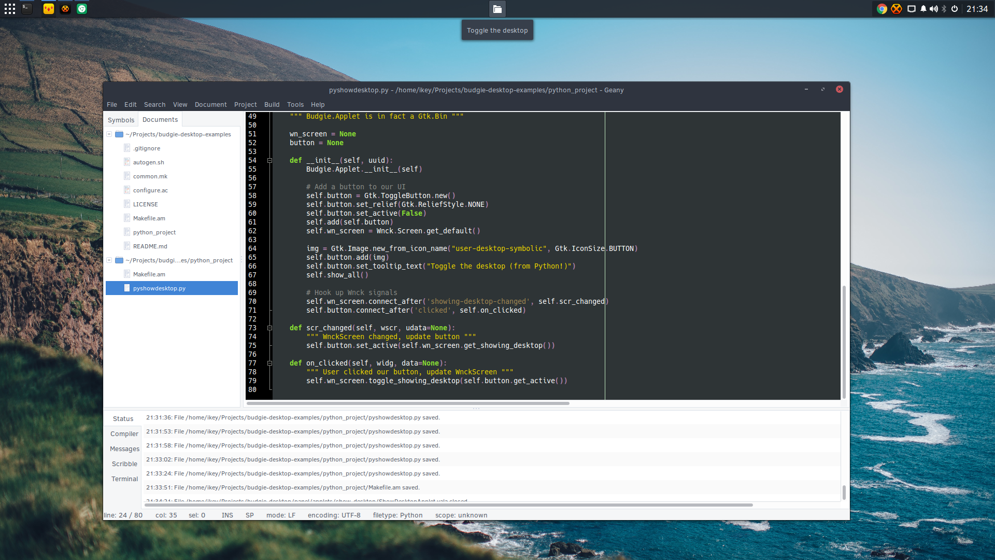Screen dimensions: 995x560
Task: Open the Terminal message tab
Action: (124, 479)
